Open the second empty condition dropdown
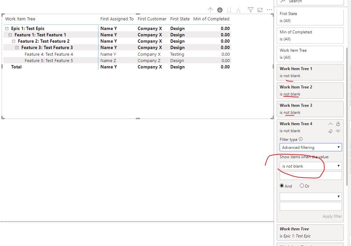Screen dimensions: 351x246 [311, 197]
